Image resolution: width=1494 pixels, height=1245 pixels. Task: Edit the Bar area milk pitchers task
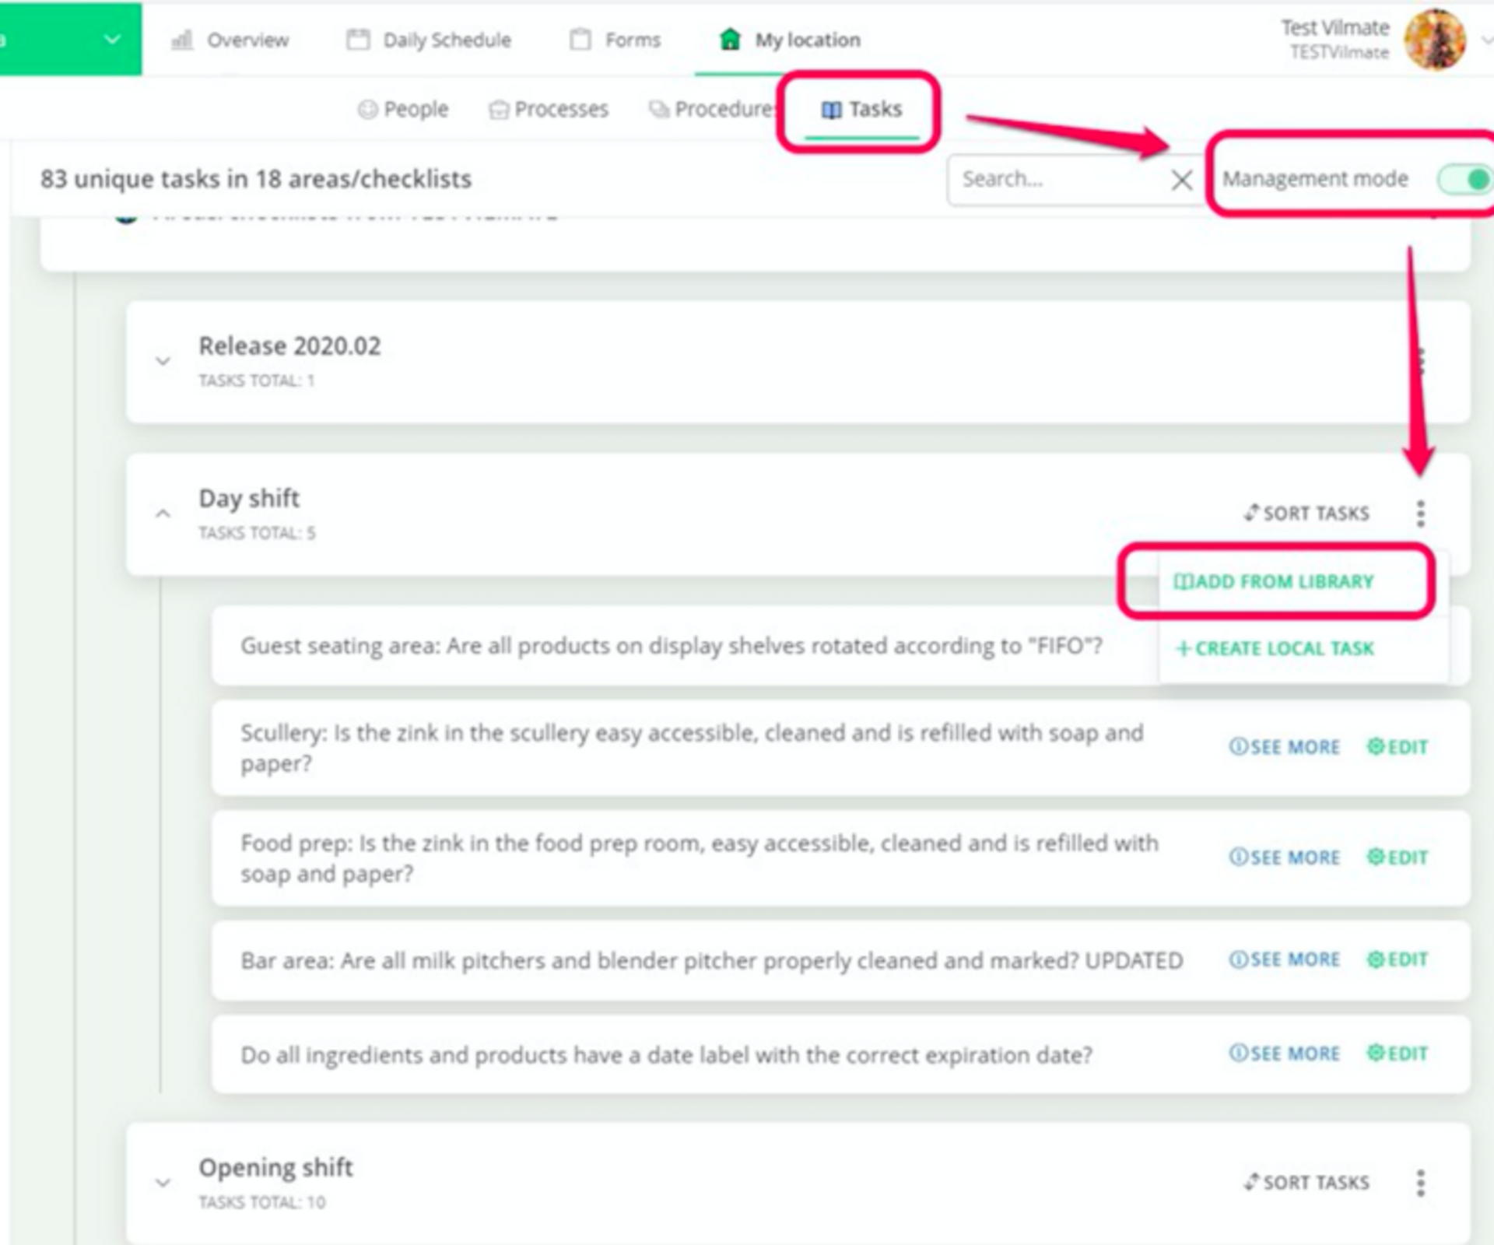[x=1398, y=959]
